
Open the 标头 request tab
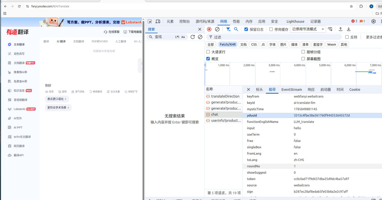259,89
